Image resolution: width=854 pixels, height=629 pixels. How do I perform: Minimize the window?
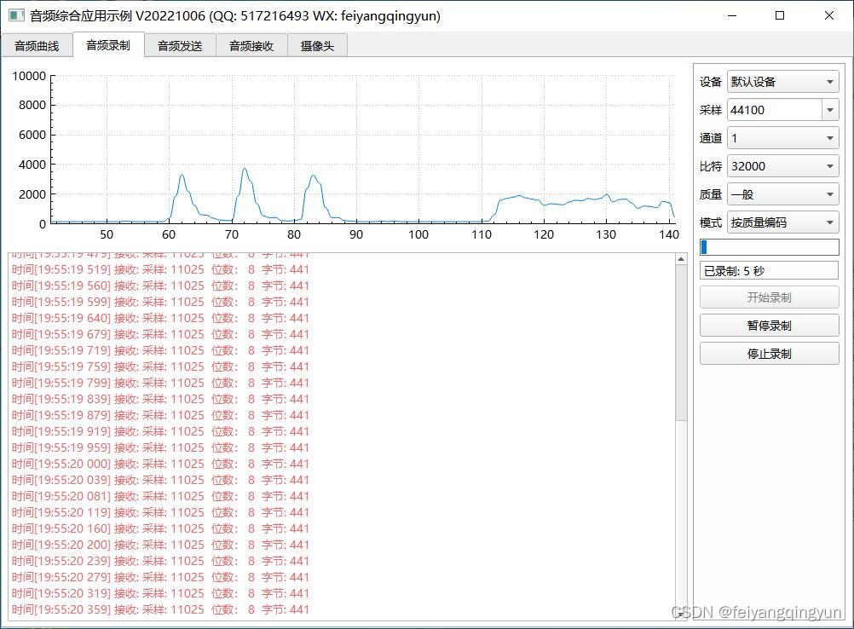tap(732, 15)
